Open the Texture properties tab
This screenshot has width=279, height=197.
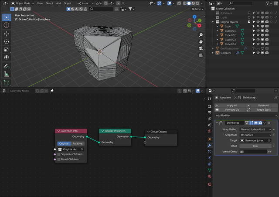click(x=210, y=184)
